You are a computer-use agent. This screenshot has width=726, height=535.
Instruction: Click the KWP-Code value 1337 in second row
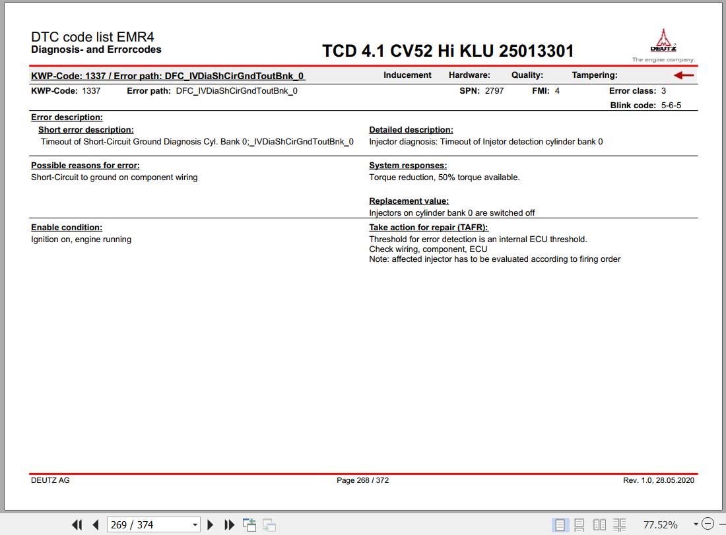point(91,91)
